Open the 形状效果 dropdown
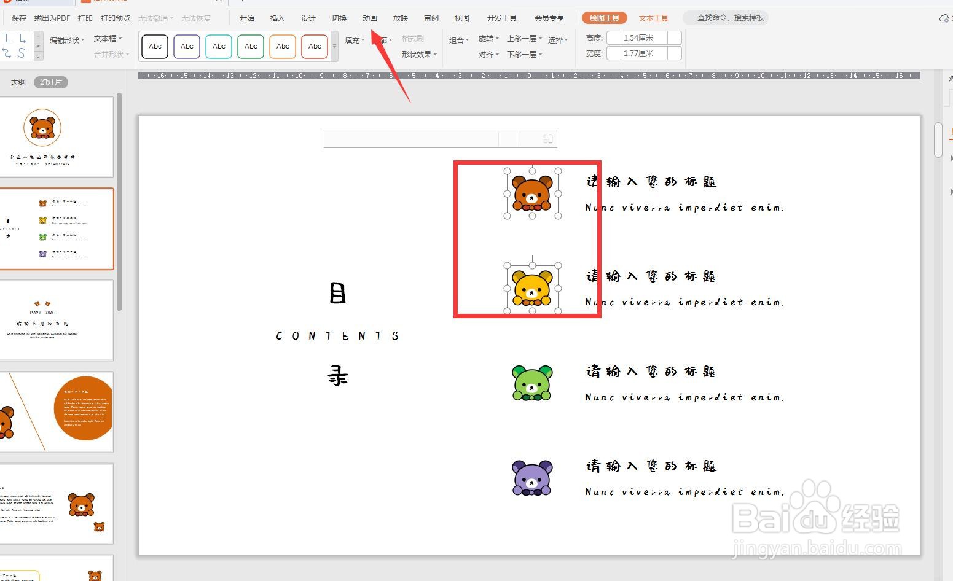This screenshot has height=581, width=953. (x=419, y=54)
